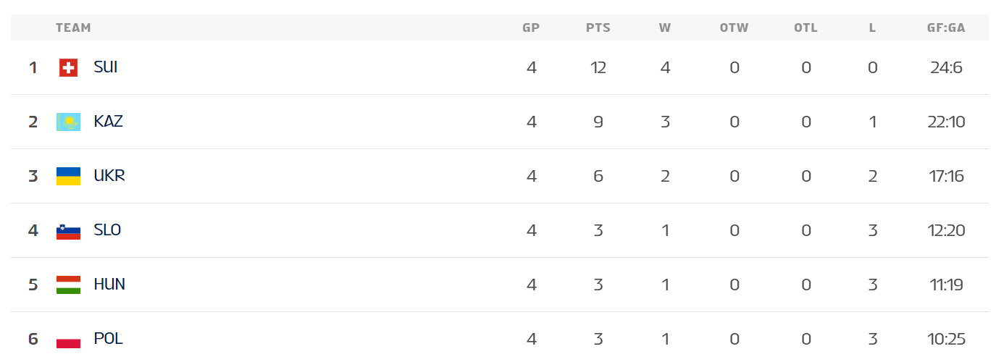
Task: Open the SUI team link
Action: pyautogui.click(x=106, y=67)
